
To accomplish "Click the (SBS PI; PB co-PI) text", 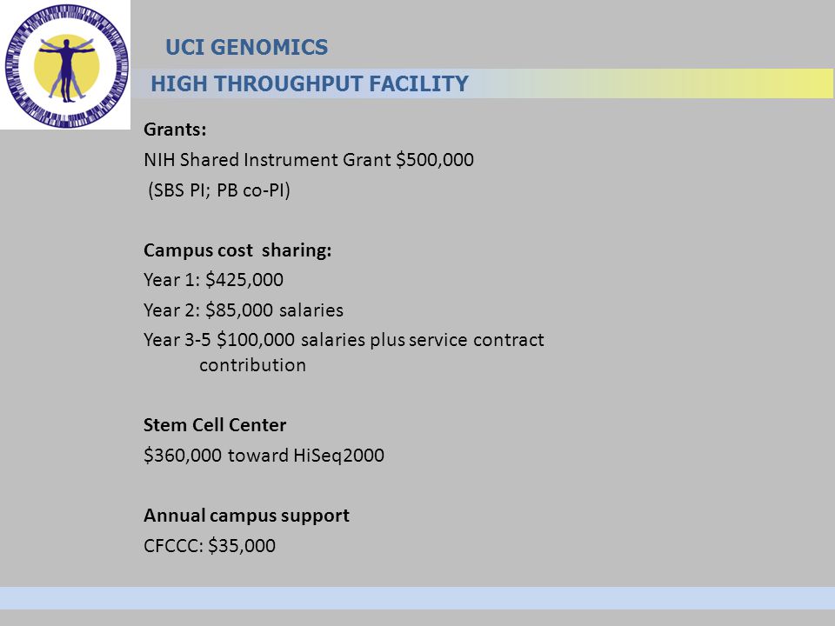I will click(x=219, y=190).
